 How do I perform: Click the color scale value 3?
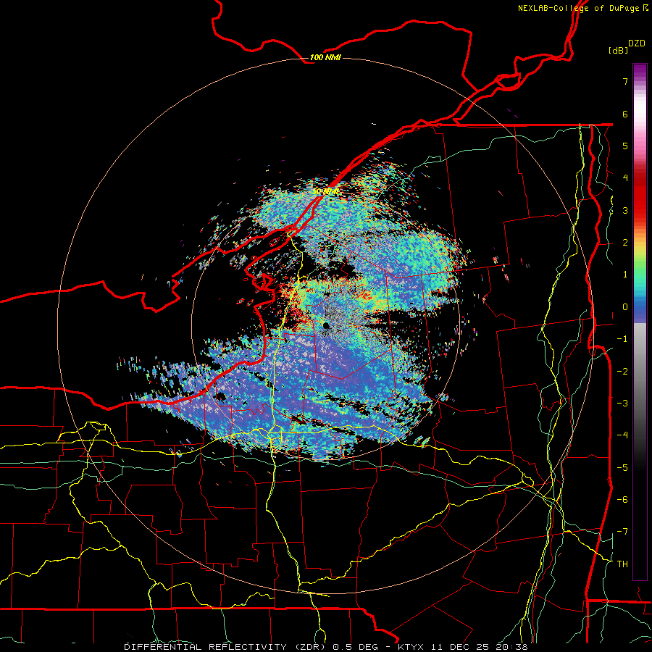click(625, 210)
